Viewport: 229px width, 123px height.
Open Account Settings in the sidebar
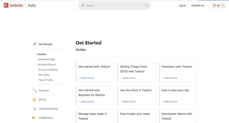tap(48, 70)
